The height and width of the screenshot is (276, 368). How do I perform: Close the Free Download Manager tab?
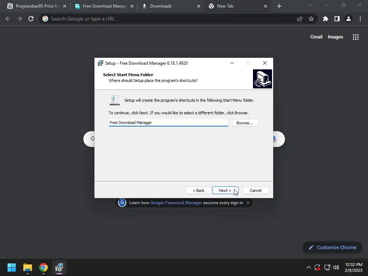pos(132,6)
